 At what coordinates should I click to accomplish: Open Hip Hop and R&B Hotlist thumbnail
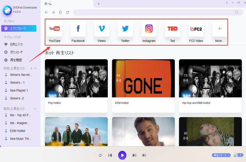[x=211, y=78]
